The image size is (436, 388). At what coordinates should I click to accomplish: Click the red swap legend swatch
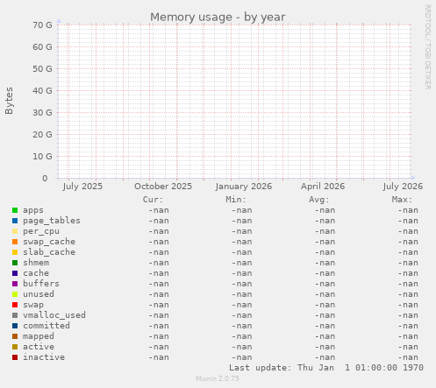point(15,305)
